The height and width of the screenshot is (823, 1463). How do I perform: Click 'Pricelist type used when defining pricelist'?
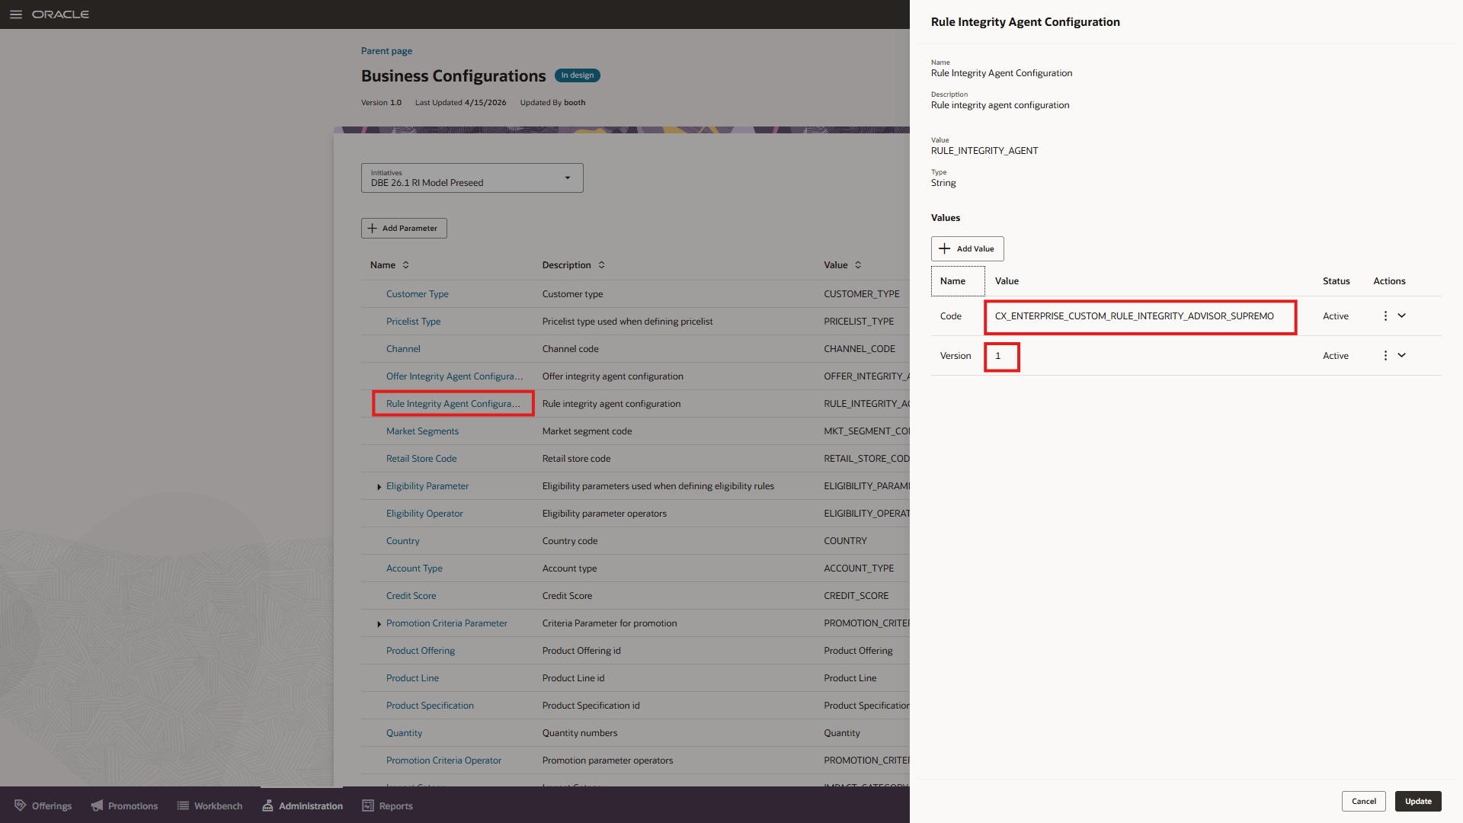(627, 322)
